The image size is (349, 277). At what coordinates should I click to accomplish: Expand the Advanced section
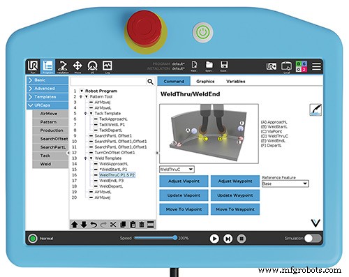47,89
